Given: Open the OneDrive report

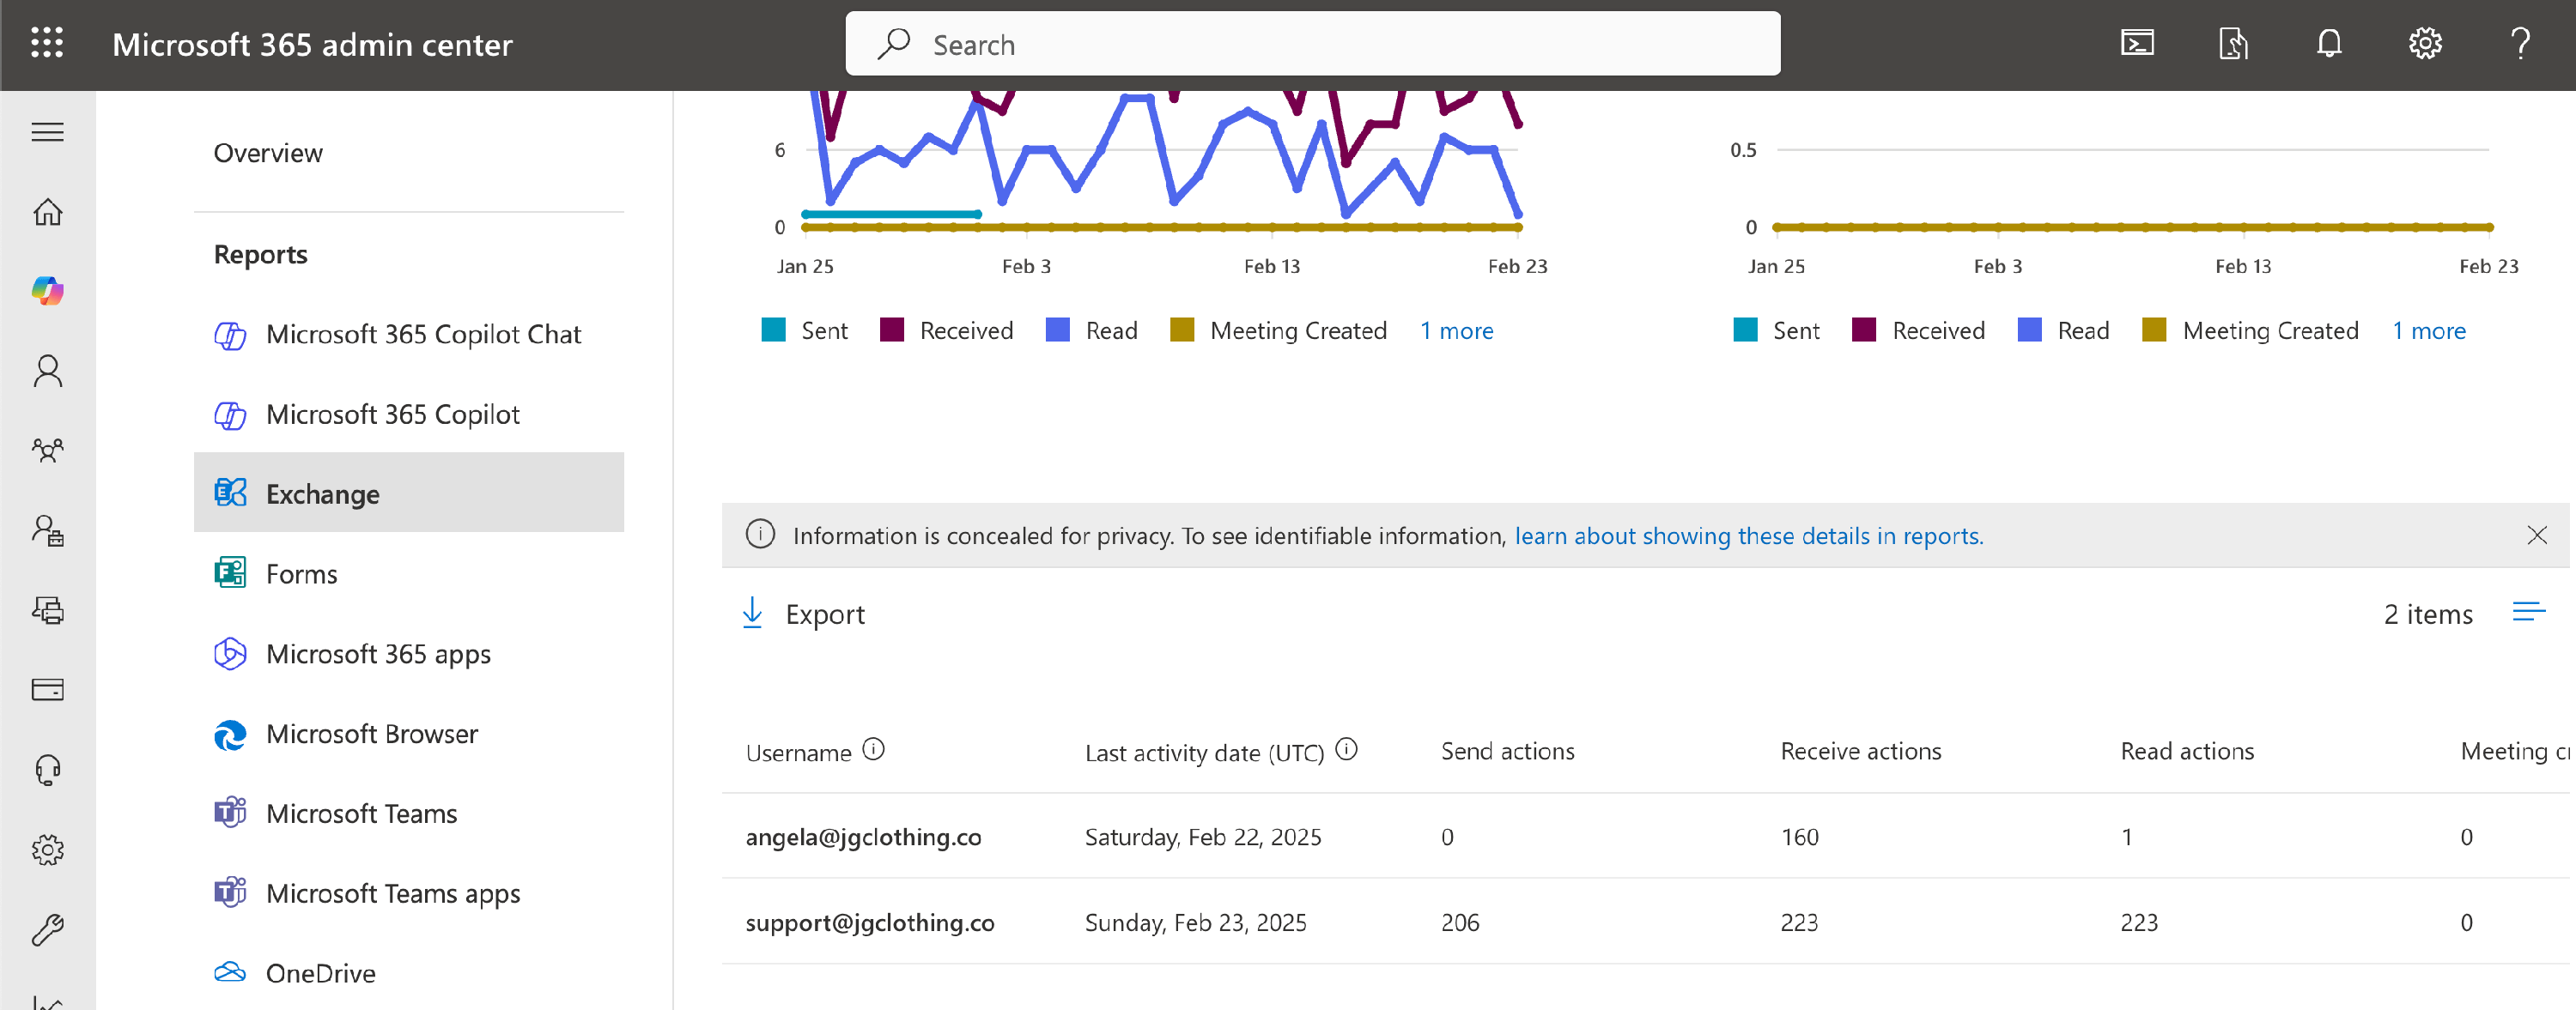Looking at the screenshot, I should [408, 972].
